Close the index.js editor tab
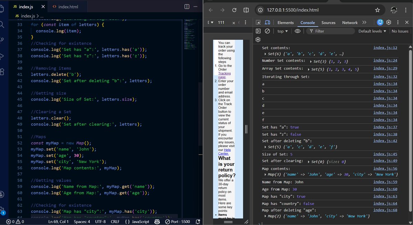Viewport: 413px width, 225px height. pyautogui.click(x=43, y=7)
